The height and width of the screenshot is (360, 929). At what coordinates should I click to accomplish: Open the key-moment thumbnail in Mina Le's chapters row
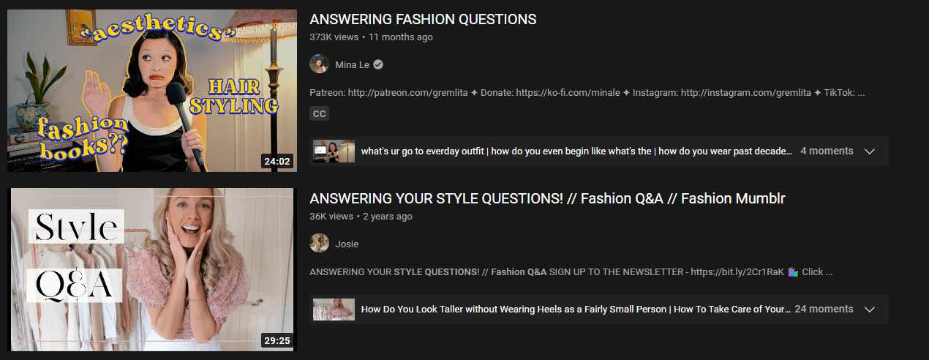[x=334, y=151]
